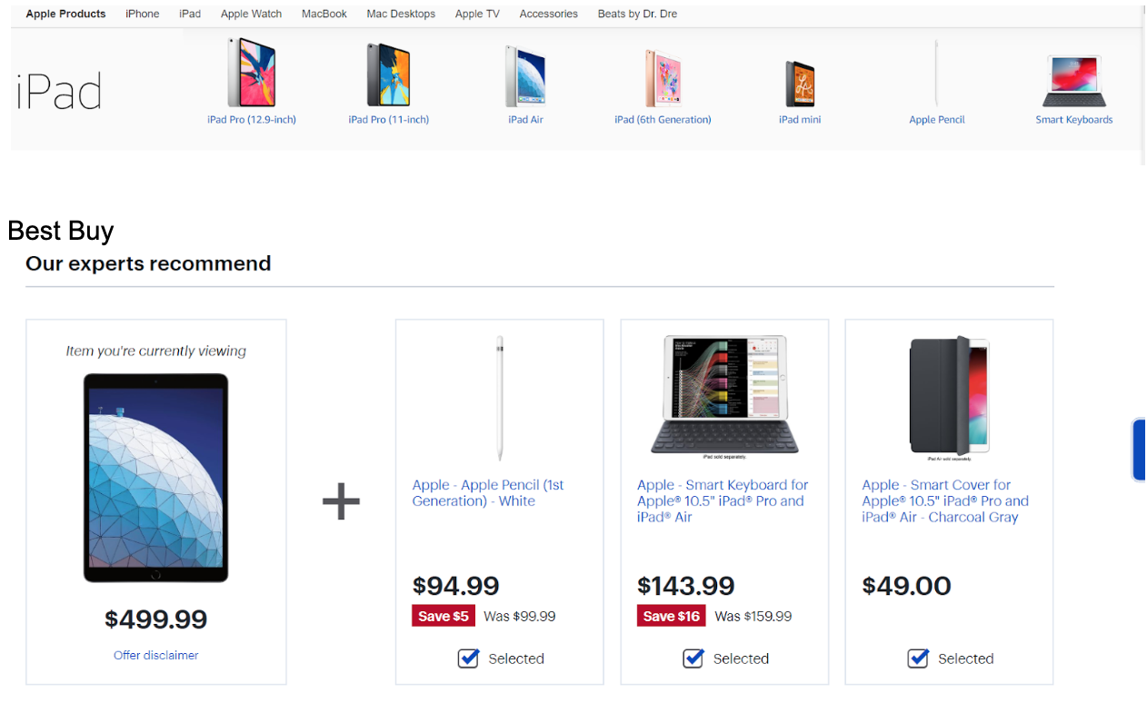Viewport: 1147px width, 703px height.
Task: Click the Smart Keyboard recommended product photo
Action: point(724,395)
